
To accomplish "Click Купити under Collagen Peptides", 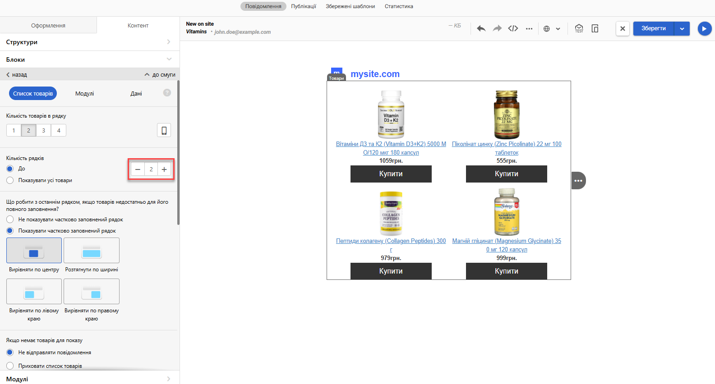I will [391, 271].
